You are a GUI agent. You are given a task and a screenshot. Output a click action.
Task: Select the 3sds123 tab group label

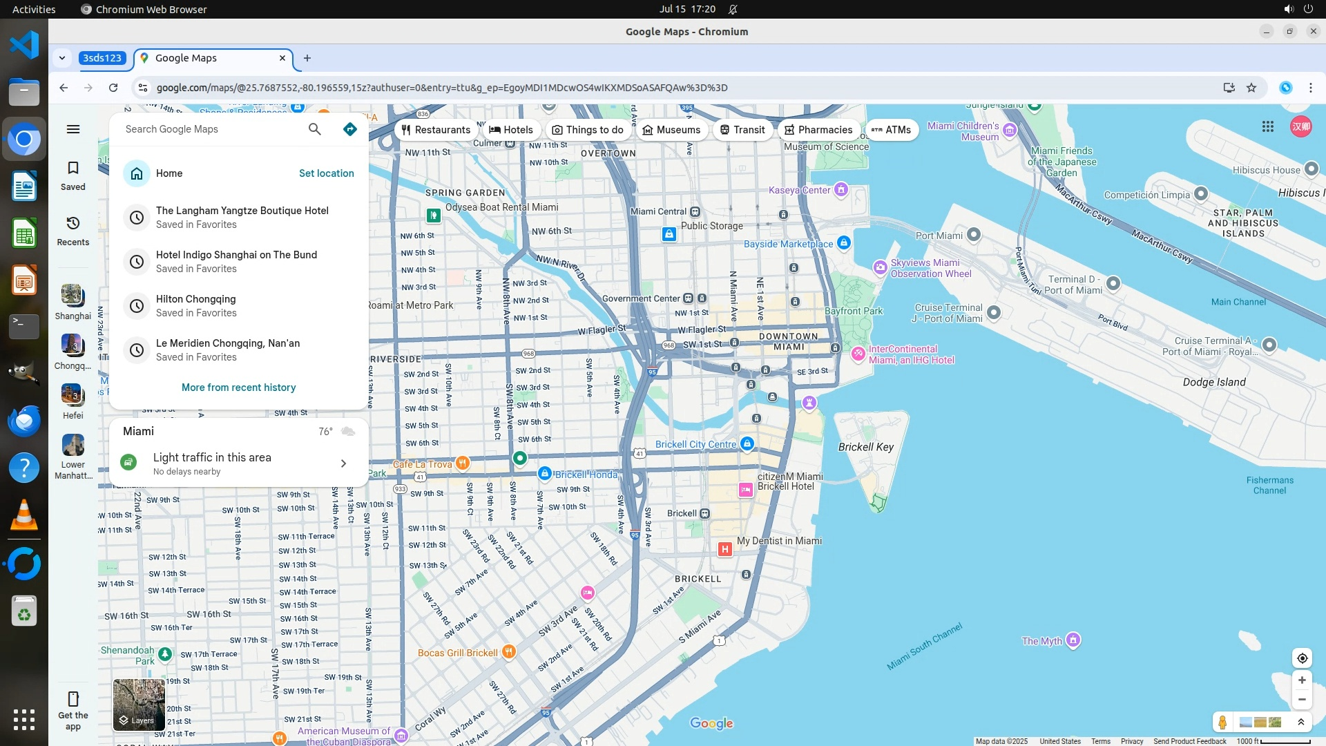point(102,58)
